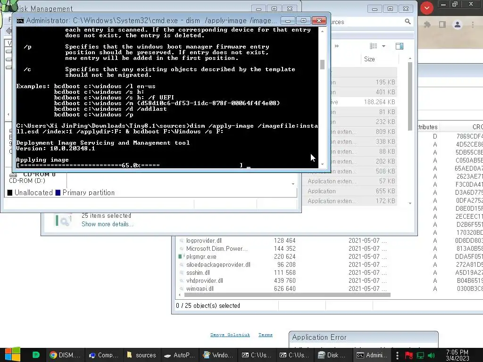Show hidden tray icons via the dots
The width and height of the screenshot is (483, 362).
pos(397,355)
